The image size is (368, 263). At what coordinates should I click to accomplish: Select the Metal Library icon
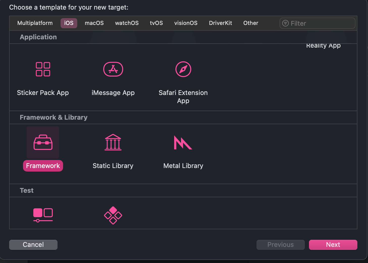183,143
